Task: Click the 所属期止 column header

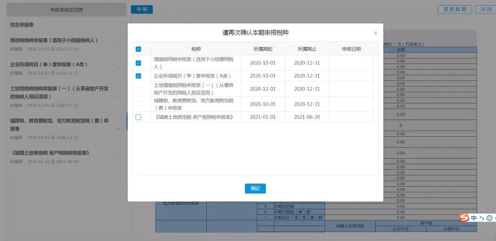Action: pos(307,49)
